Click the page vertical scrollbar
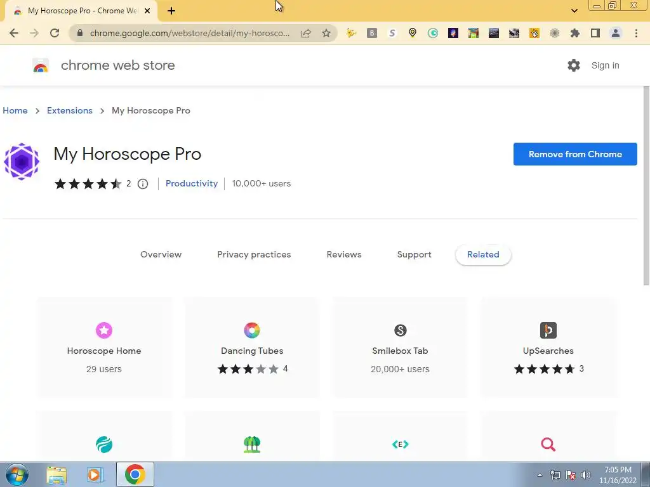 pos(646,186)
